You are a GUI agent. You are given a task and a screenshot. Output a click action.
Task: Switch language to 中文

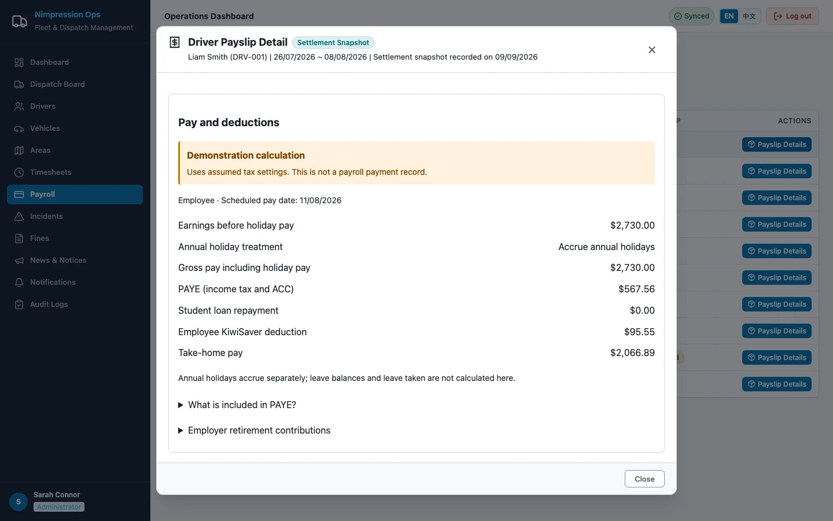tap(749, 16)
